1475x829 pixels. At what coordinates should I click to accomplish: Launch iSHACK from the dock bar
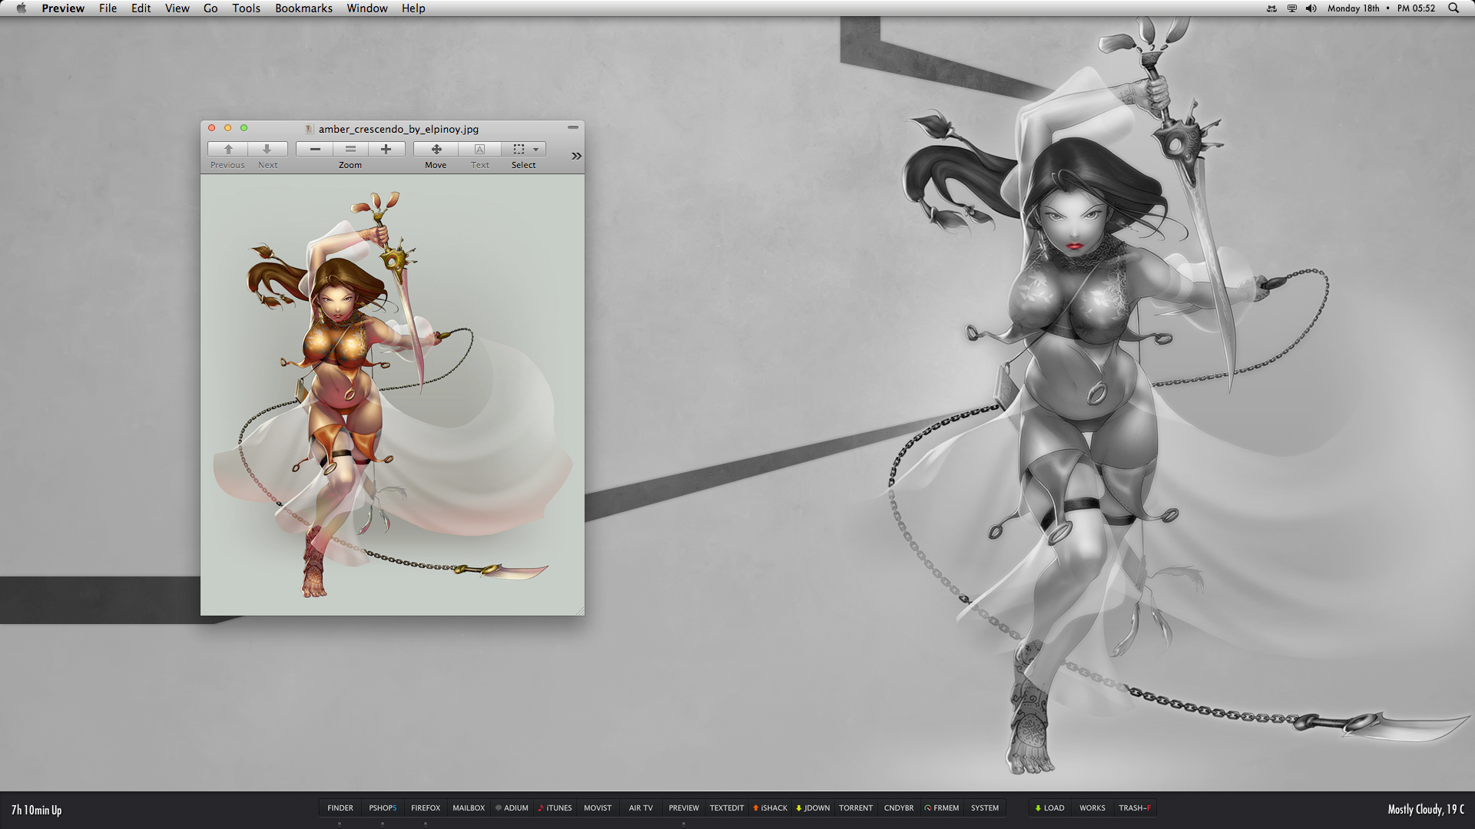click(x=770, y=808)
